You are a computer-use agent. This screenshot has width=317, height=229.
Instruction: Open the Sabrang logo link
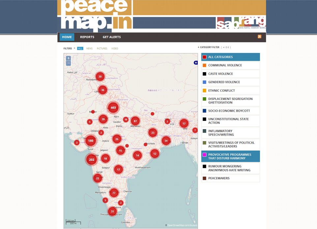point(242,23)
